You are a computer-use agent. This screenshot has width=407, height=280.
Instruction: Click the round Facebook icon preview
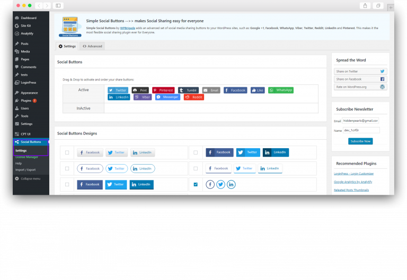click(x=210, y=185)
